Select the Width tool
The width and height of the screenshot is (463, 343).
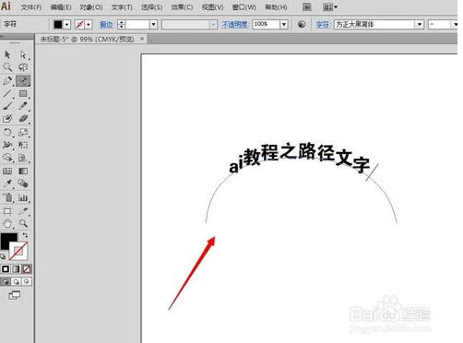coord(7,145)
